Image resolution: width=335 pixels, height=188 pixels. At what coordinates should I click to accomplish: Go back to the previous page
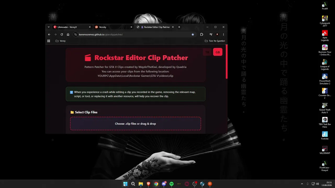point(49,34)
